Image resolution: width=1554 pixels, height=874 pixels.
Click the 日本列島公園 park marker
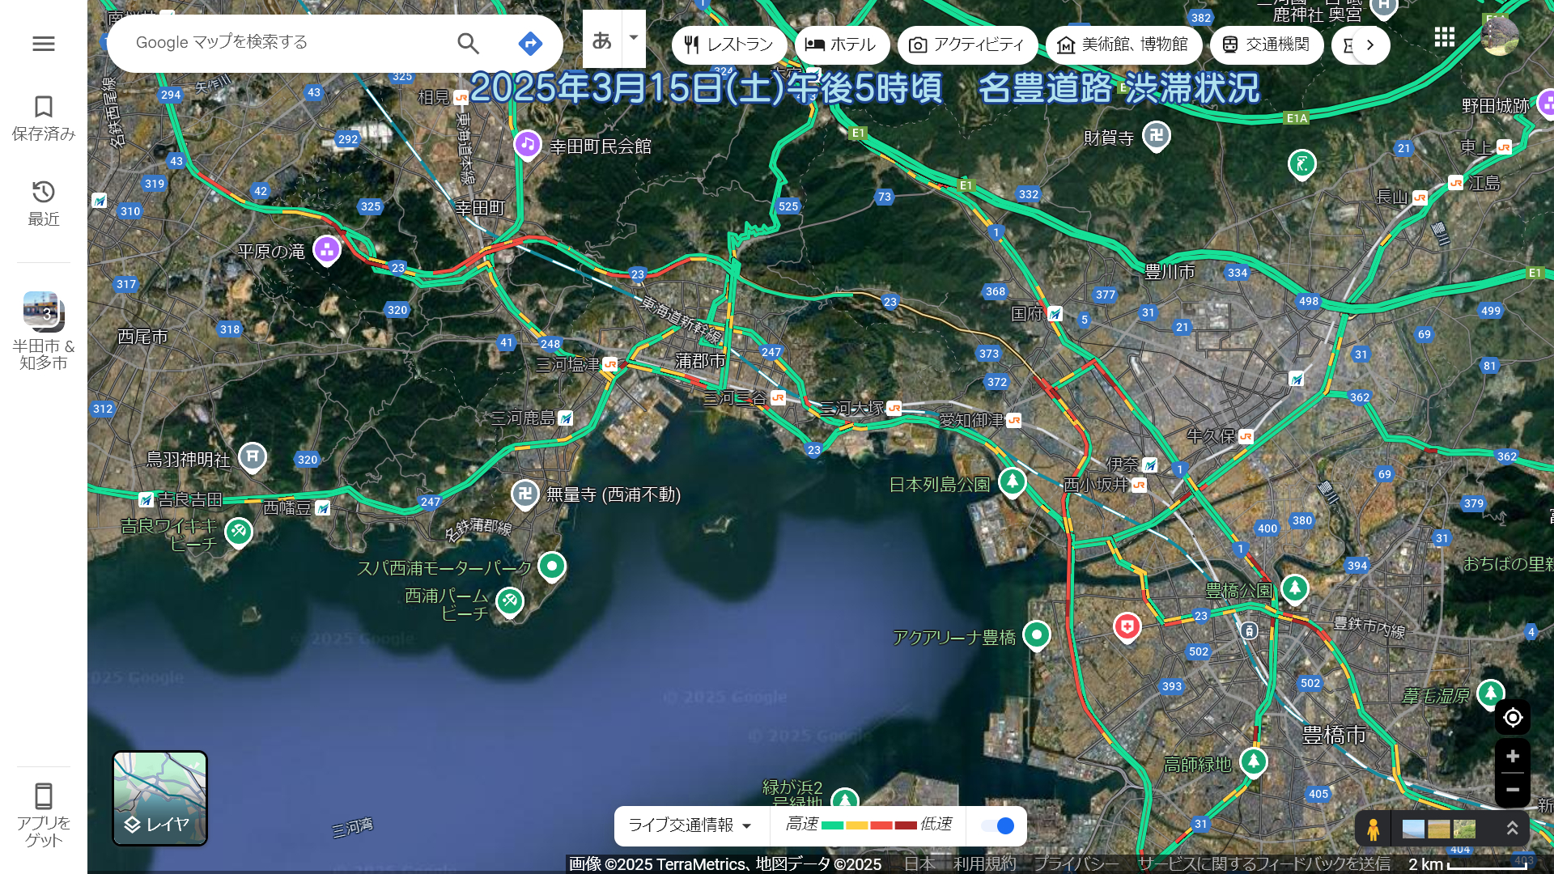click(x=1013, y=482)
